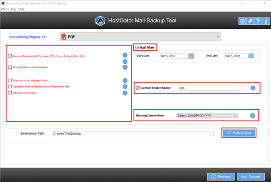Click info icon for Skip Previously Migrated Items

[x=125, y=80]
